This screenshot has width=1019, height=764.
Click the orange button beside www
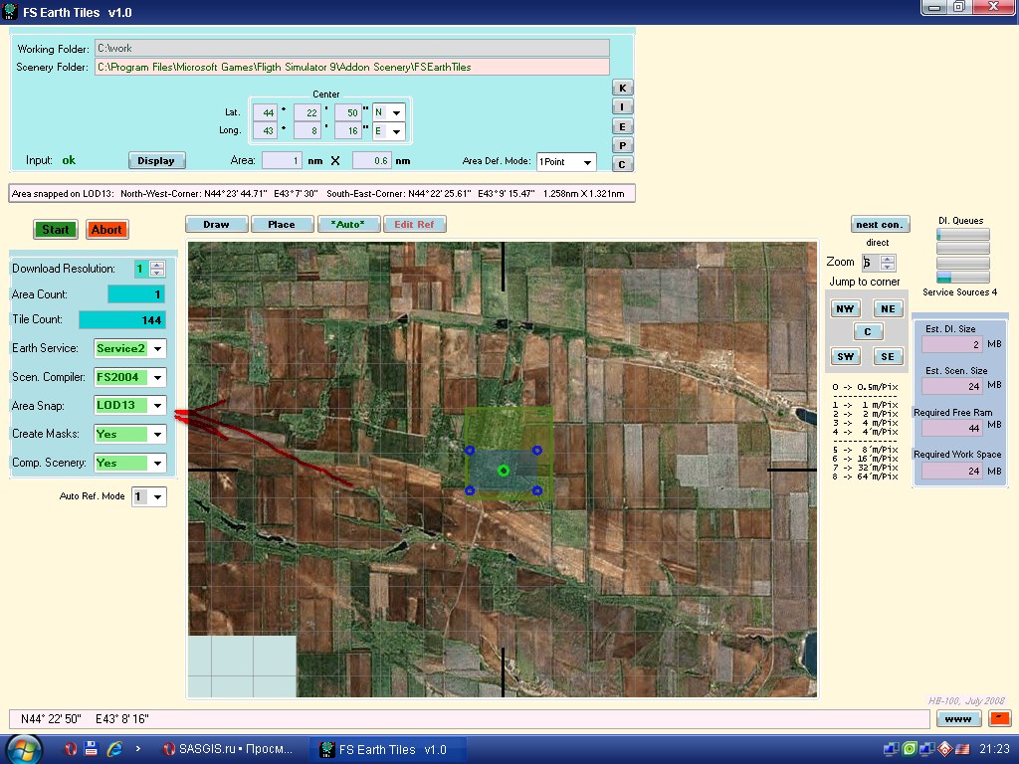(999, 718)
